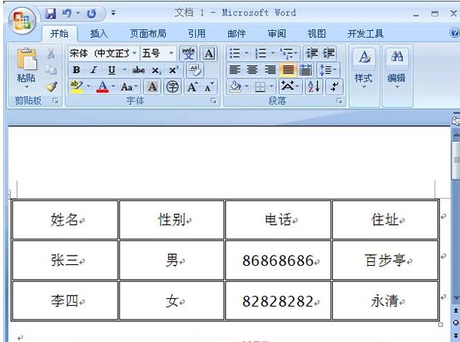Redo the last action
This screenshot has width=460, height=342.
(92, 14)
